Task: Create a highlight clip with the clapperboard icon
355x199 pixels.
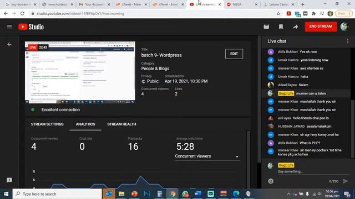Action: (266, 27)
